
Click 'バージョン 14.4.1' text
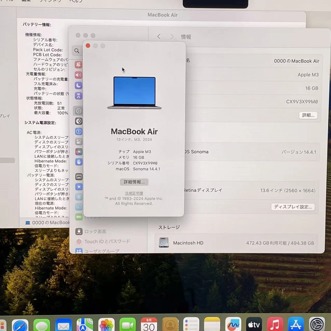pyautogui.click(x=299, y=152)
